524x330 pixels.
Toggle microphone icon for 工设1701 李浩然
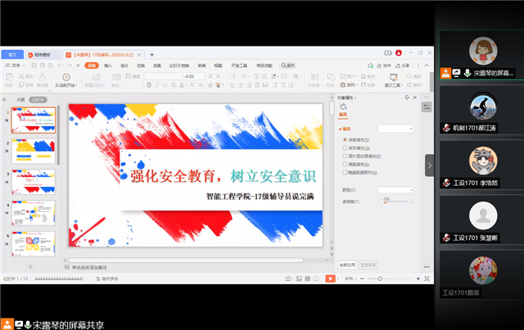pos(446,183)
